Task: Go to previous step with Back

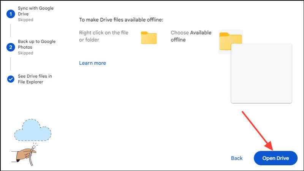Action: (x=236, y=158)
